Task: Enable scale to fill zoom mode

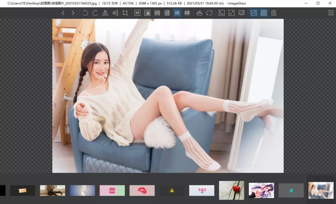Action: click(187, 13)
